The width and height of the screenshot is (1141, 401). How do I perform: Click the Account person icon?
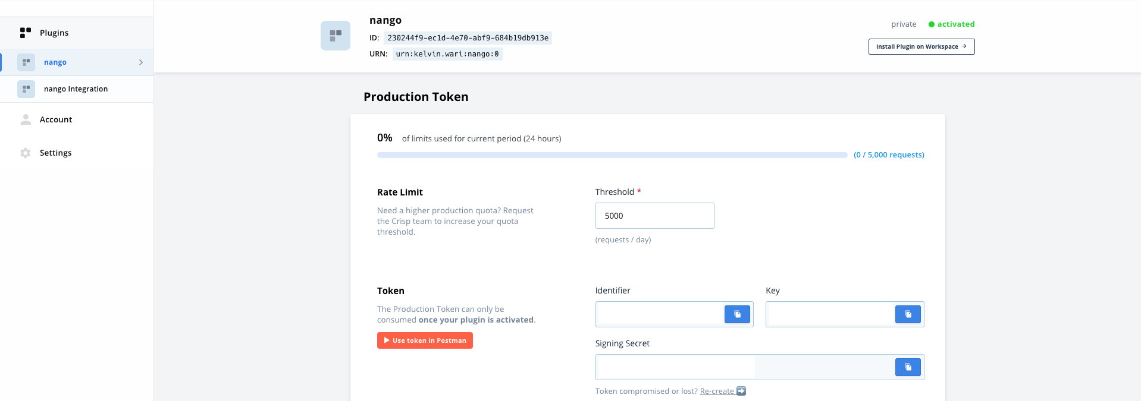(26, 119)
